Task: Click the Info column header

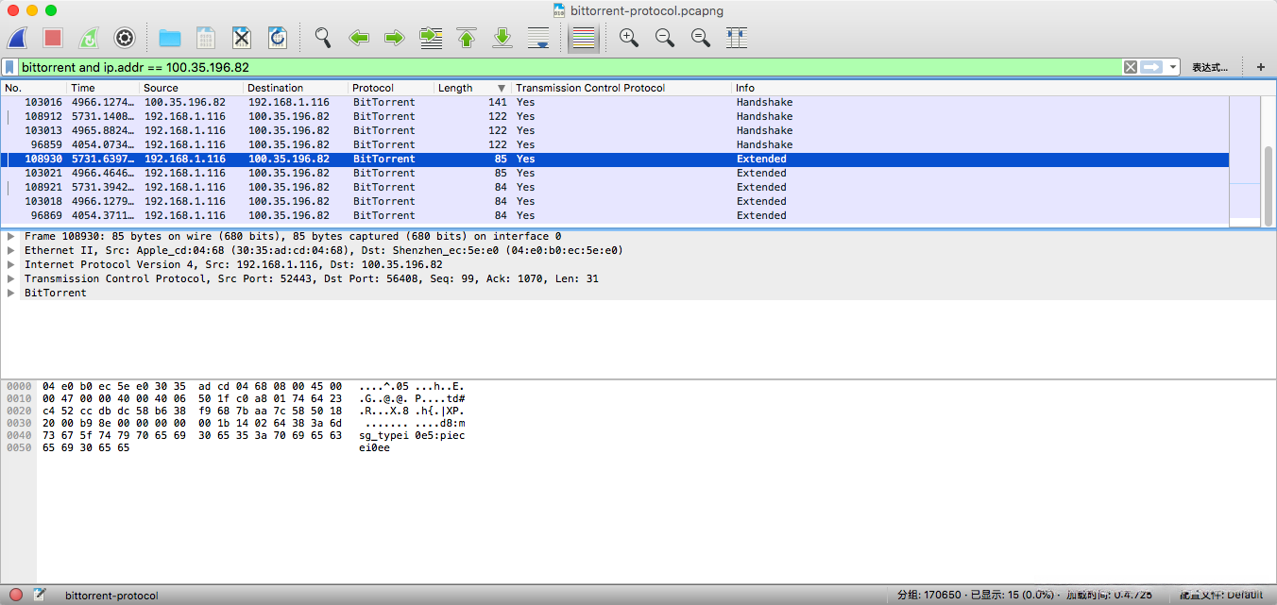Action: tap(980, 88)
